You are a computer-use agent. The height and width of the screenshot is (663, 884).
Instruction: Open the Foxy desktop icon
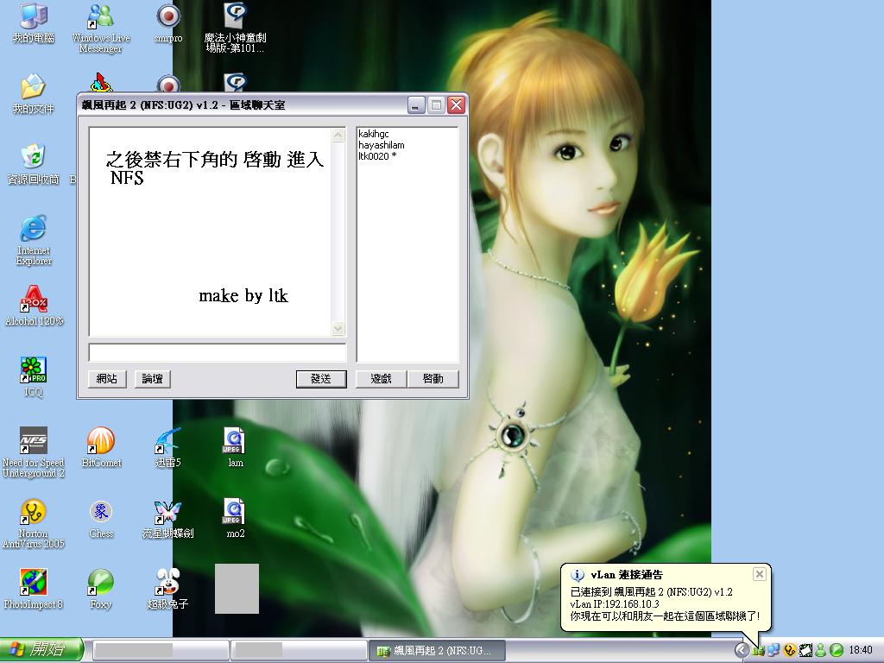pos(101,584)
